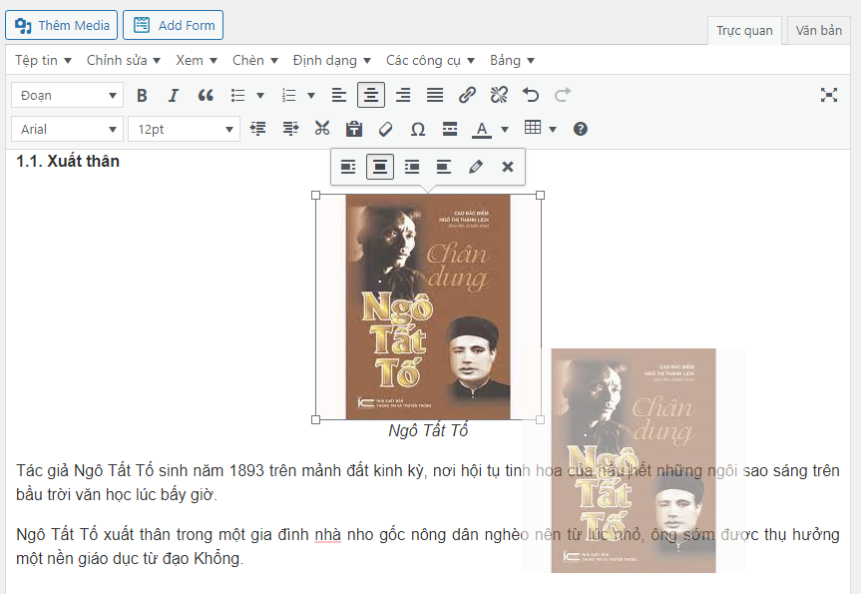Toggle center alignment in the main toolbar

(x=371, y=95)
